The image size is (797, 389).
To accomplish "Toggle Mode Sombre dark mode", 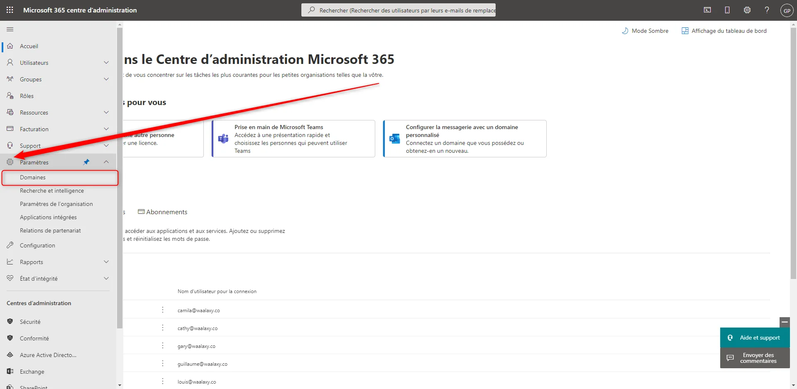I will pos(645,31).
